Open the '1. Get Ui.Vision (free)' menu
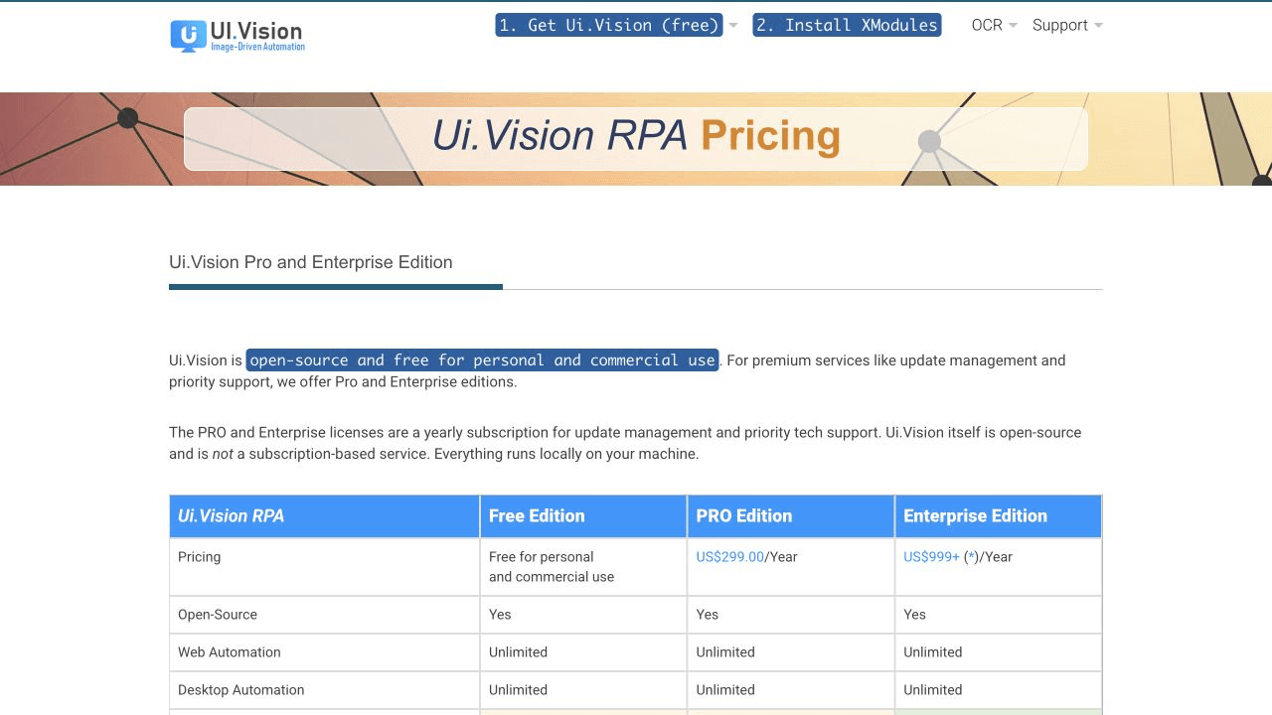 pyautogui.click(x=609, y=25)
